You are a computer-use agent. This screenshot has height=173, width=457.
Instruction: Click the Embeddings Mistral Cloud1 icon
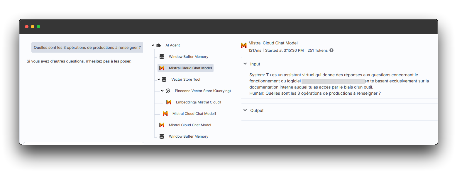tap(169, 102)
